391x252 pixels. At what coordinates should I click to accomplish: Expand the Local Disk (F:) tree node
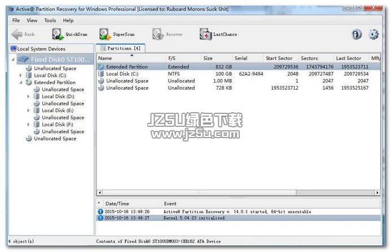pos(28,125)
